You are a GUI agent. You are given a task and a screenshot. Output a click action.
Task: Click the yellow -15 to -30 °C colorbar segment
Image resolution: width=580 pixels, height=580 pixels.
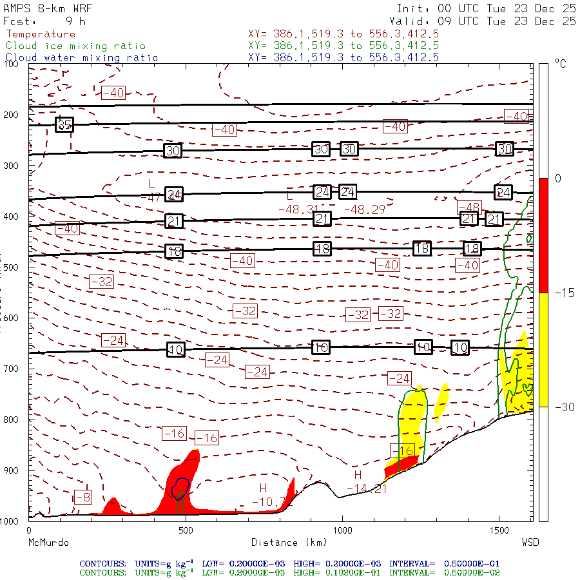click(543, 349)
